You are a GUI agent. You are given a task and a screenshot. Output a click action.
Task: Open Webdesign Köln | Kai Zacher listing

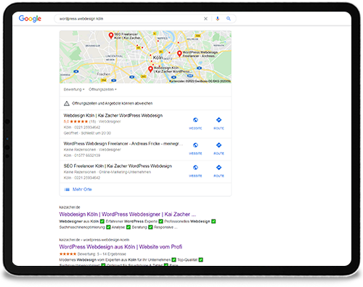coord(113,116)
